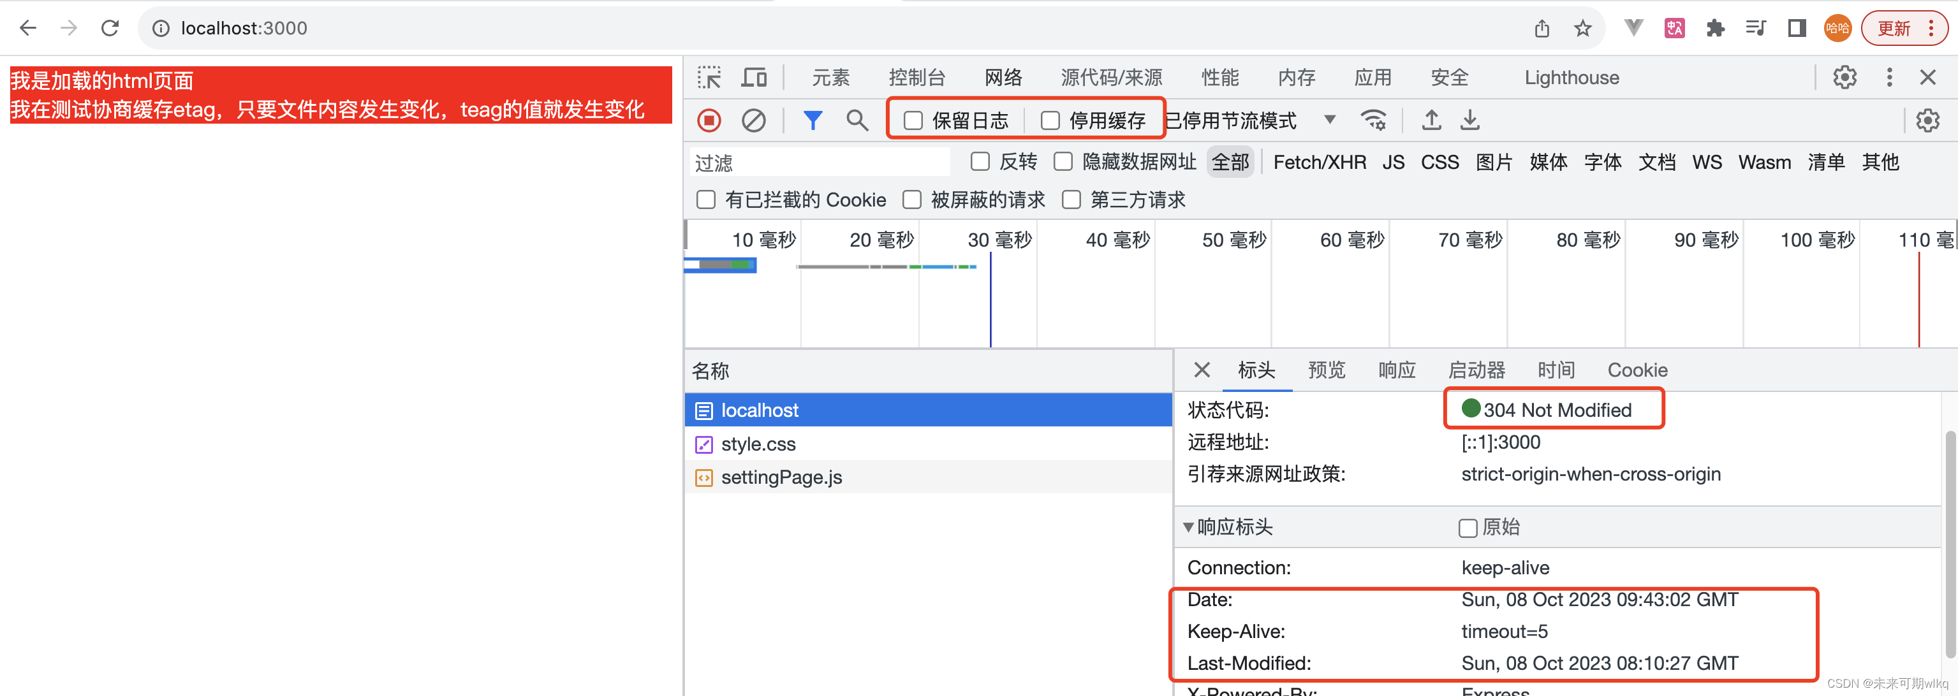
Task: Open the translate extension icon
Action: 1674,29
